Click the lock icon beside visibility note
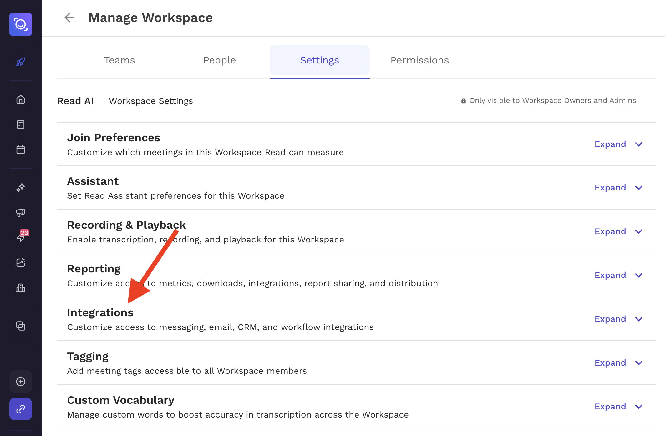This screenshot has width=665, height=436. tap(464, 101)
